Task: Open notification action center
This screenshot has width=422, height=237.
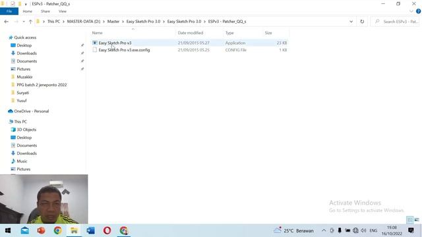Action: point(411,230)
